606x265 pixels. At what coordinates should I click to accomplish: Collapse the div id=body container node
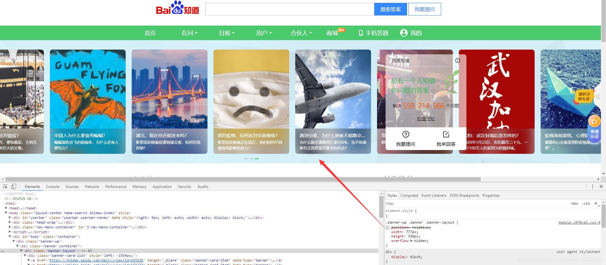[x=10, y=237]
